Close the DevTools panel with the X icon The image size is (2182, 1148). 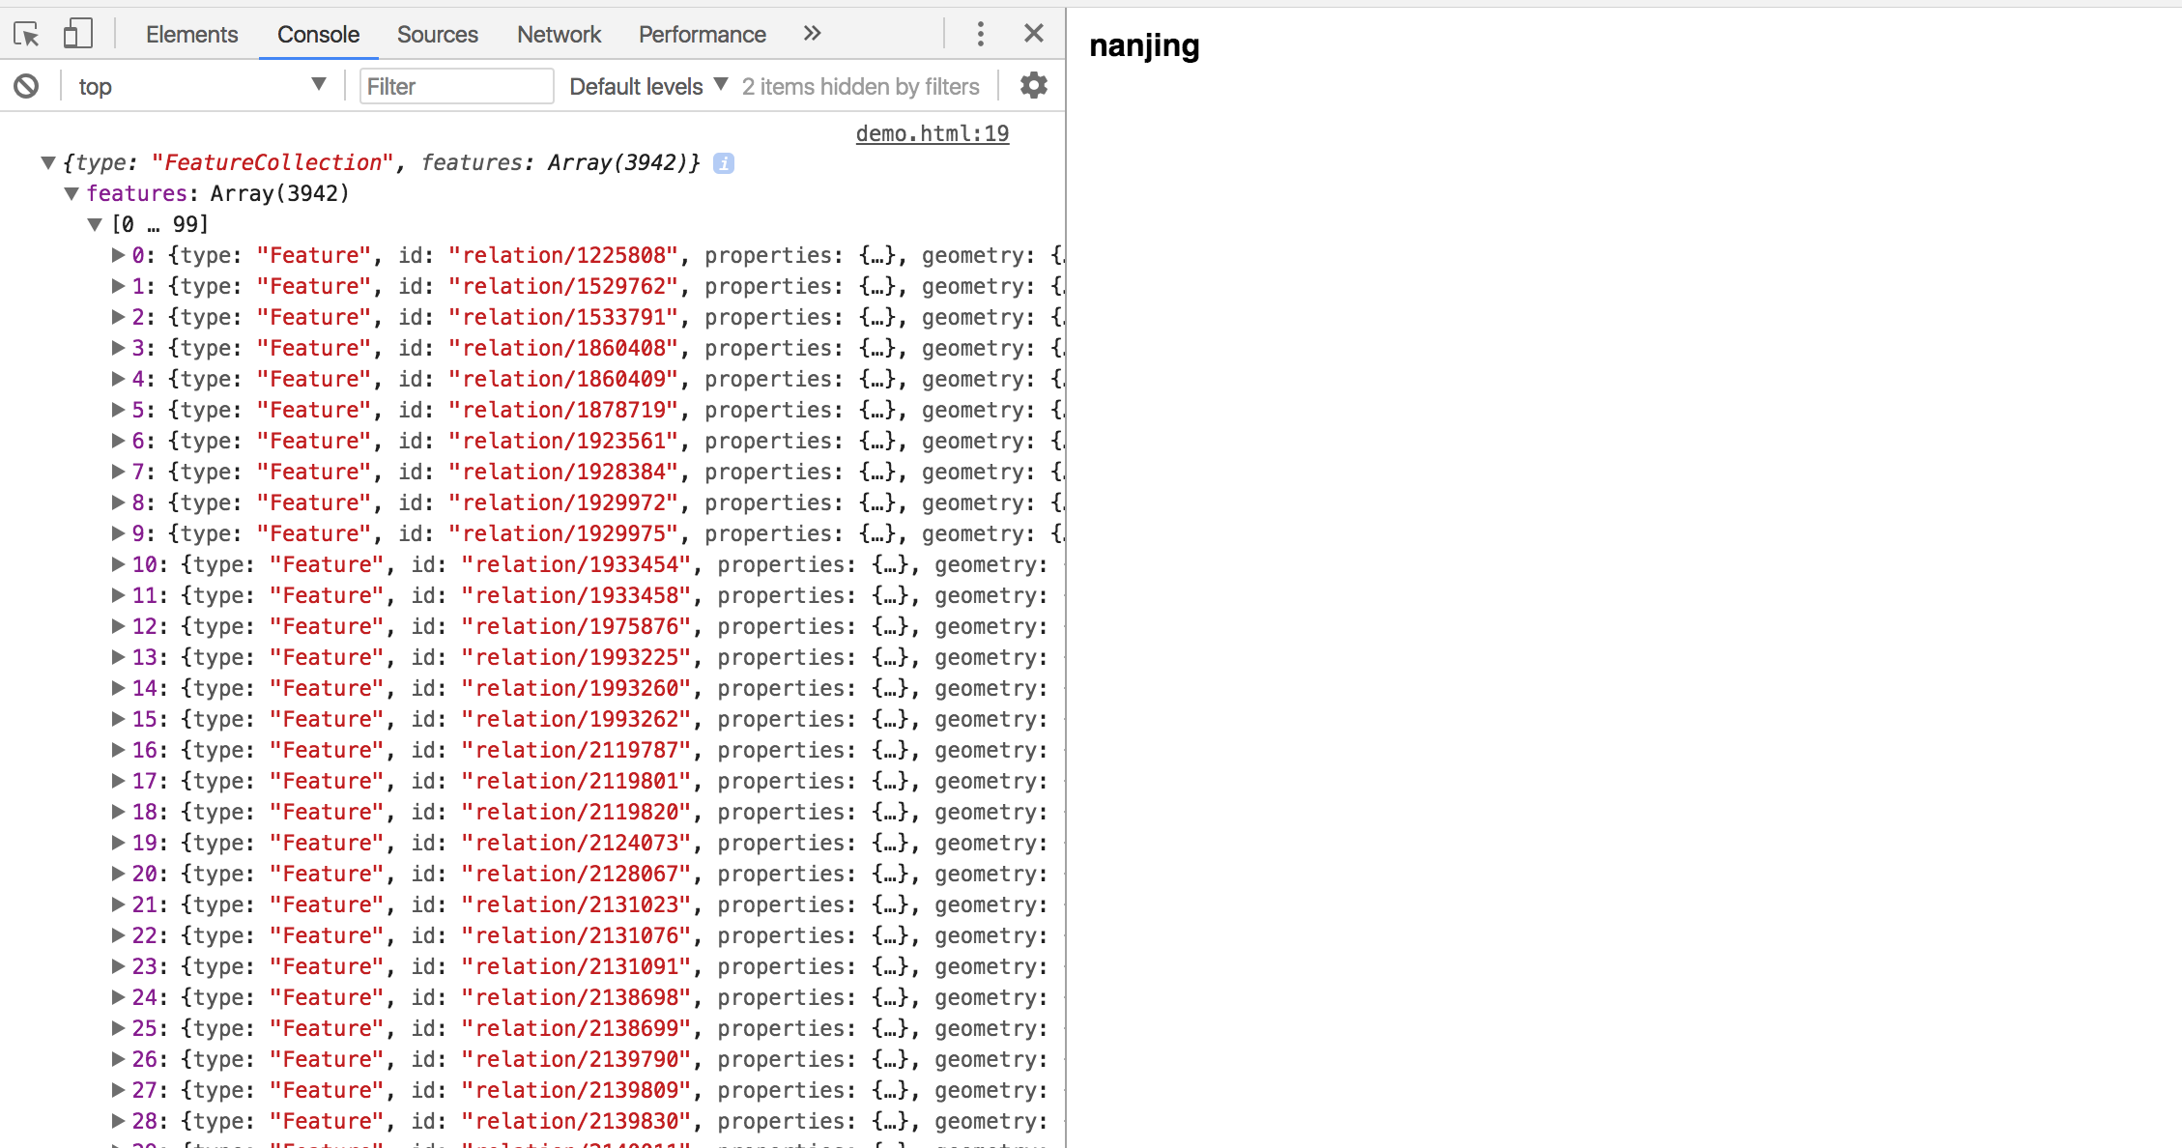(1033, 33)
